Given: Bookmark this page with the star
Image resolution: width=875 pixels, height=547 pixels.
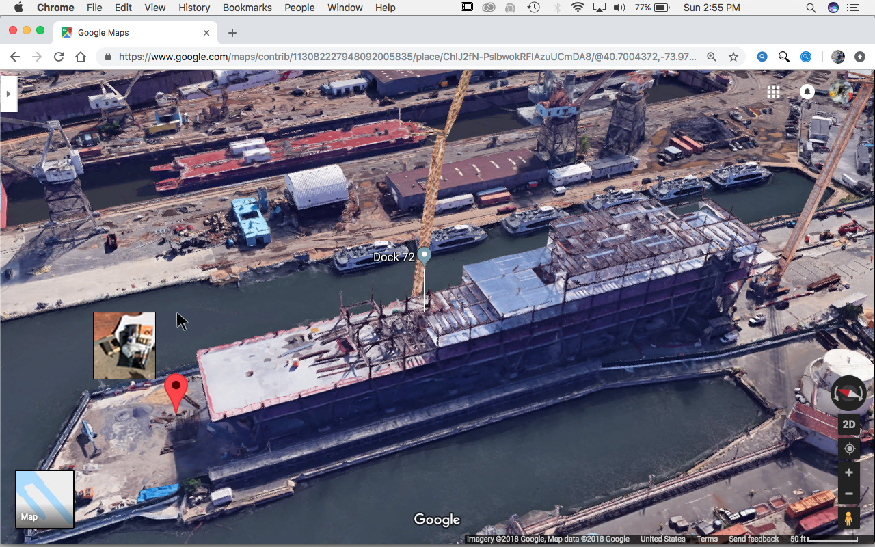Looking at the screenshot, I should tap(733, 57).
